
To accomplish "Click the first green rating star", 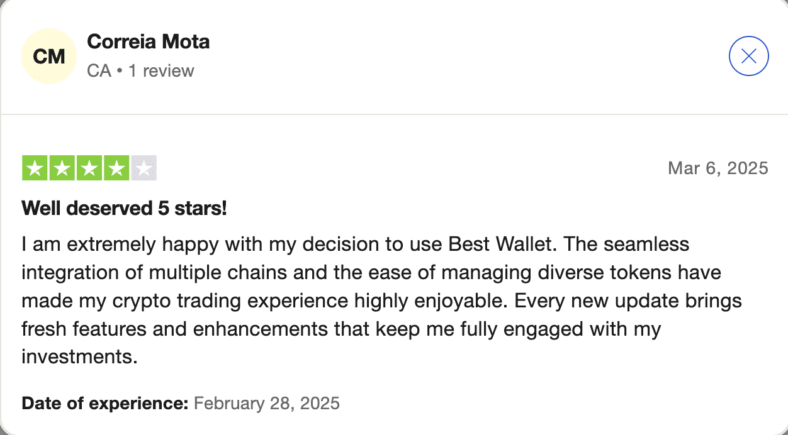I will 35,168.
